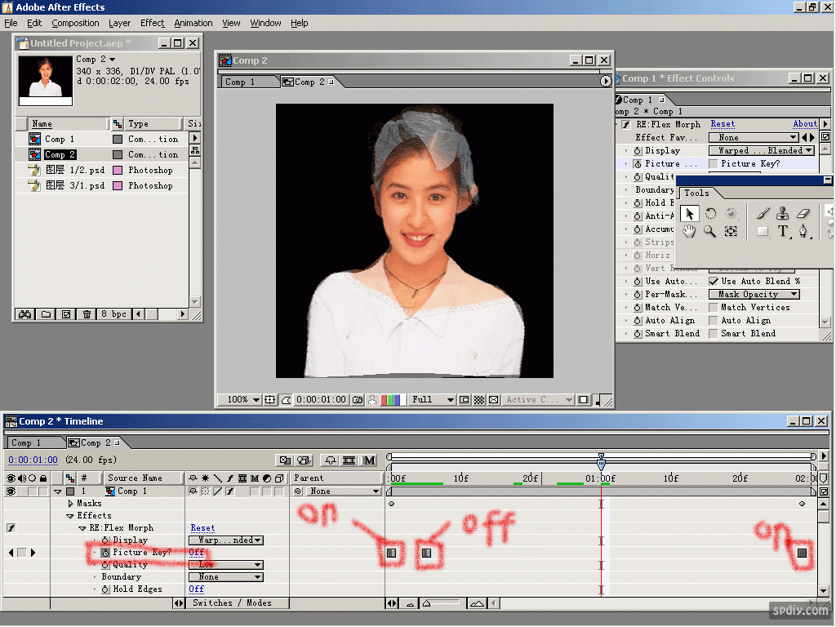
Task: Select the Pen tool
Action: click(x=803, y=232)
